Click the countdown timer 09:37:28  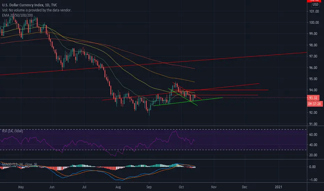coord(315,104)
